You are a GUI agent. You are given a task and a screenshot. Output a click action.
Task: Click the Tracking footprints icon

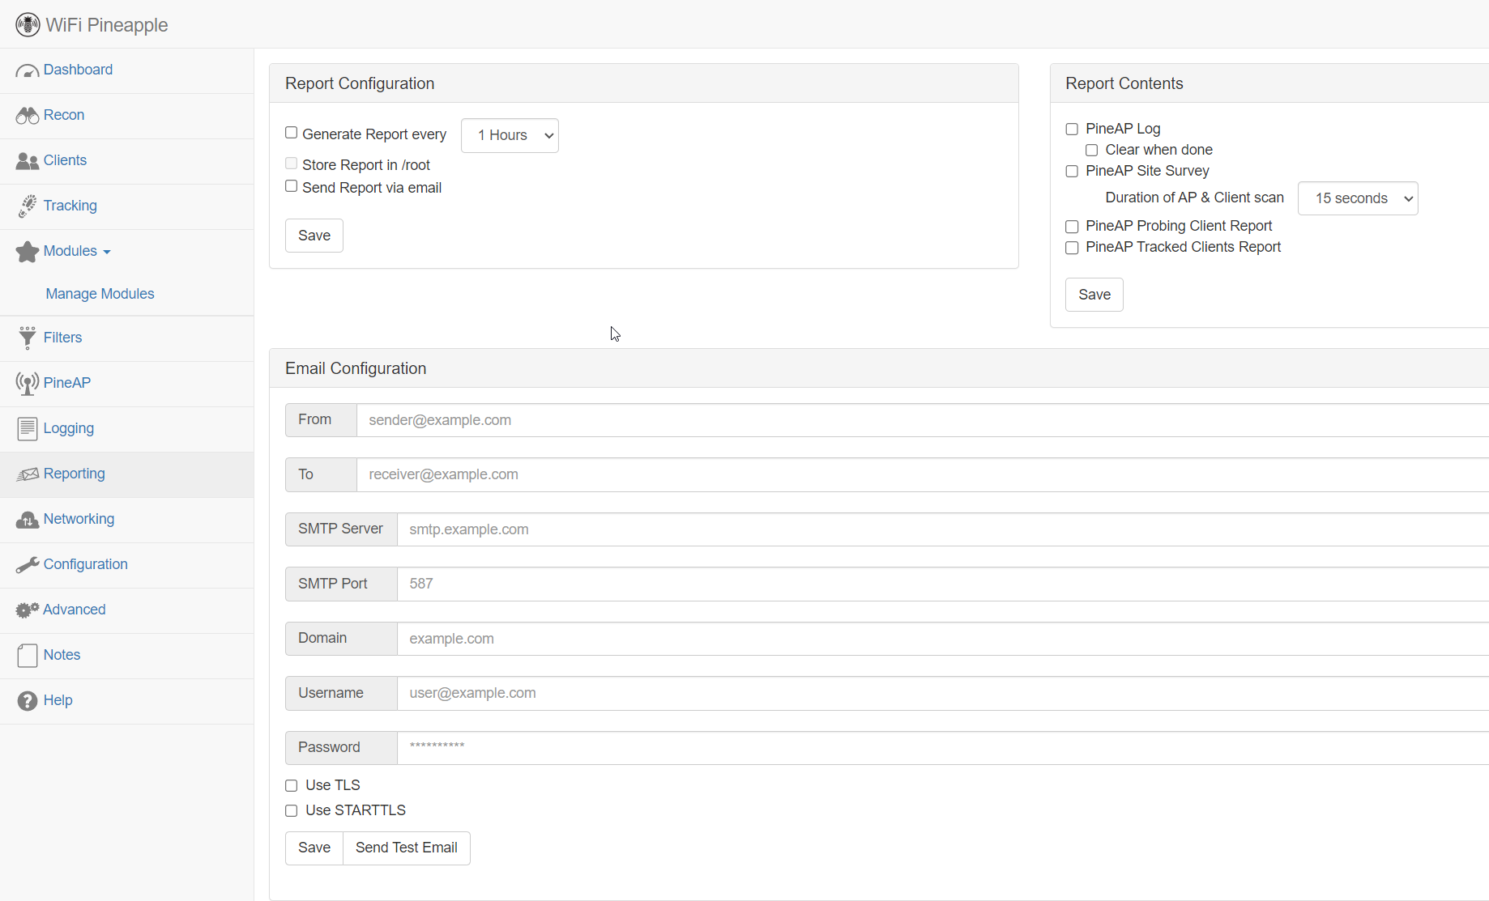coord(27,206)
